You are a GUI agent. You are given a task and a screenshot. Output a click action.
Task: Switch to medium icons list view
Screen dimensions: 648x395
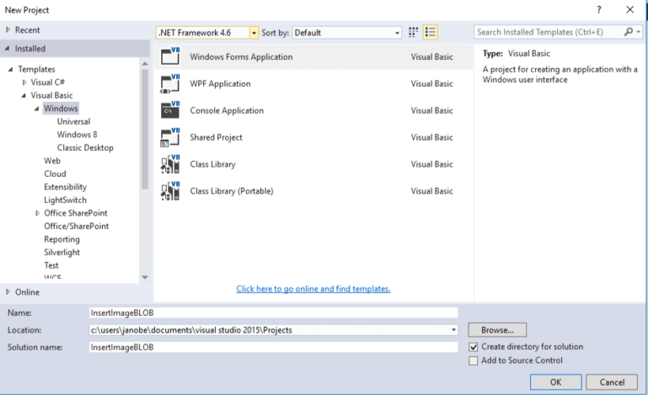click(x=431, y=32)
